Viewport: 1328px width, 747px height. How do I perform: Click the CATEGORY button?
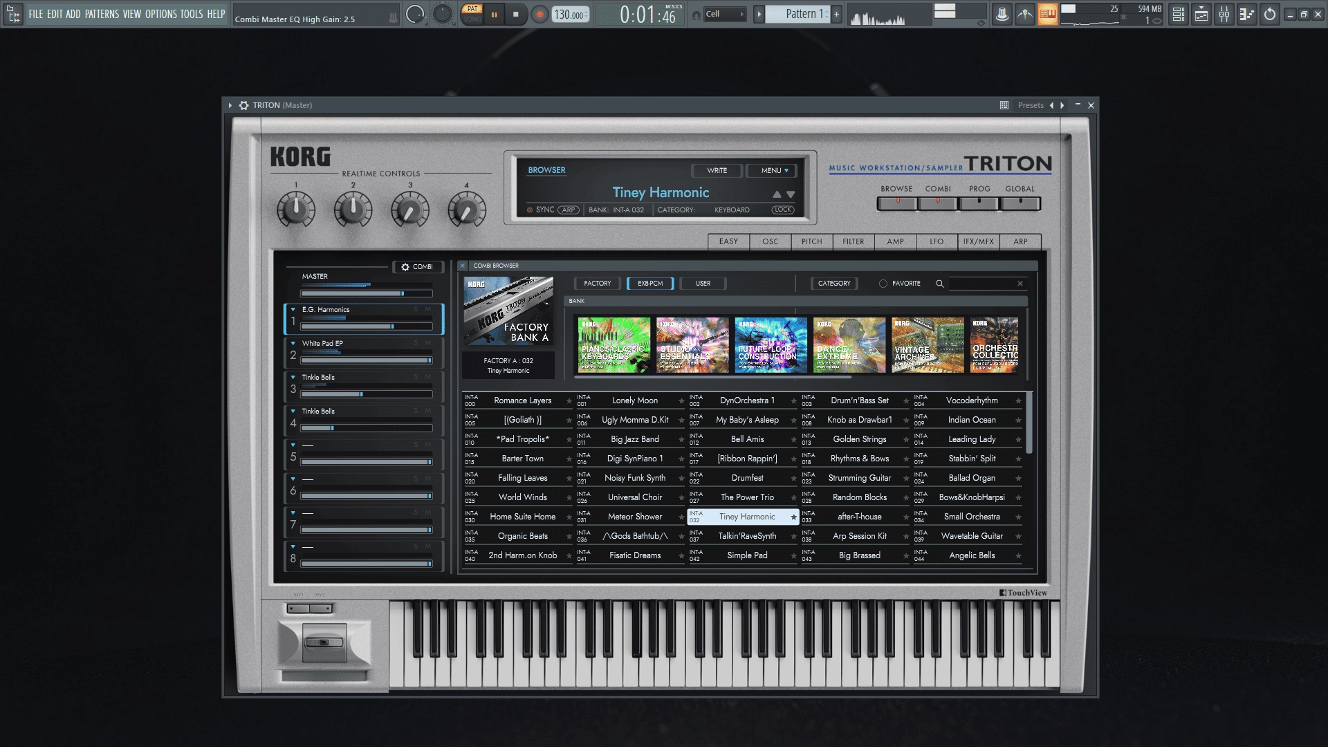click(834, 284)
